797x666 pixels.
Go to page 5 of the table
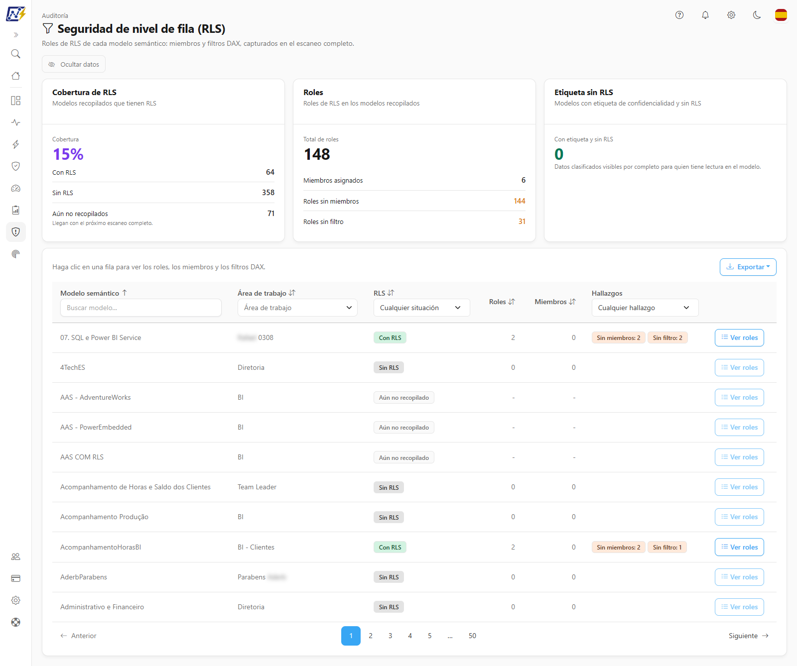[x=429, y=636]
